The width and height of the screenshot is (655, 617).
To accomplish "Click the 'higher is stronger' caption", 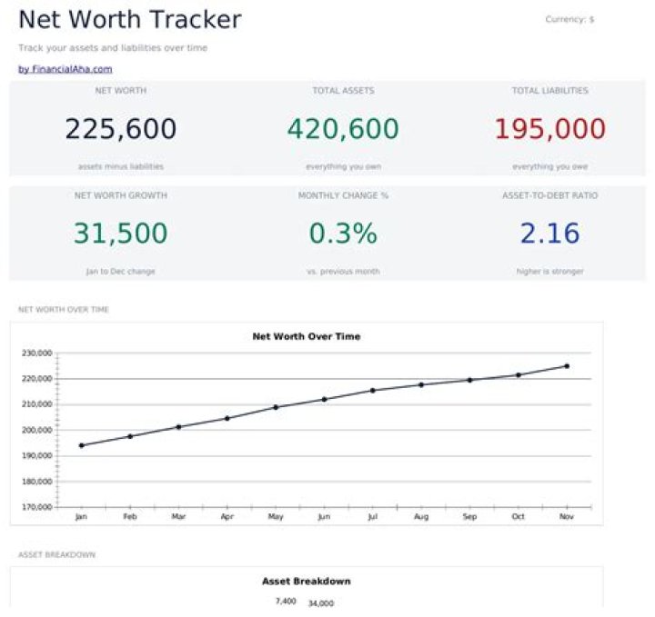I will point(549,272).
